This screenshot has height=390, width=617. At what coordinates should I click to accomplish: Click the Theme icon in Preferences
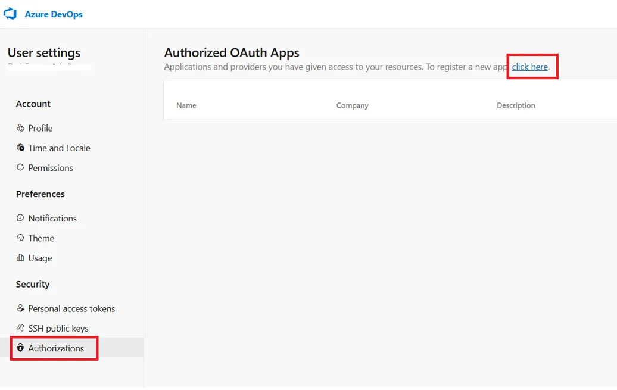click(x=20, y=238)
